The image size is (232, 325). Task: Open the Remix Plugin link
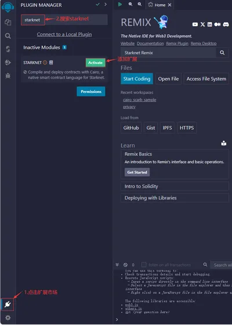pyautogui.click(x=177, y=43)
